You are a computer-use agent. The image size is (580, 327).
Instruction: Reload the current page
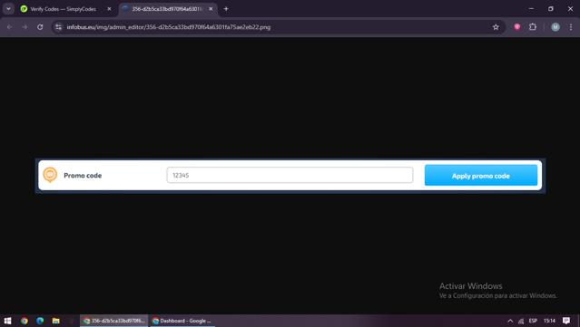(40, 27)
